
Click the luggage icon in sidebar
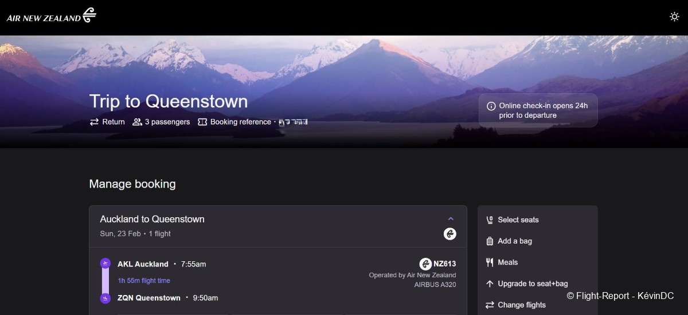click(x=490, y=241)
